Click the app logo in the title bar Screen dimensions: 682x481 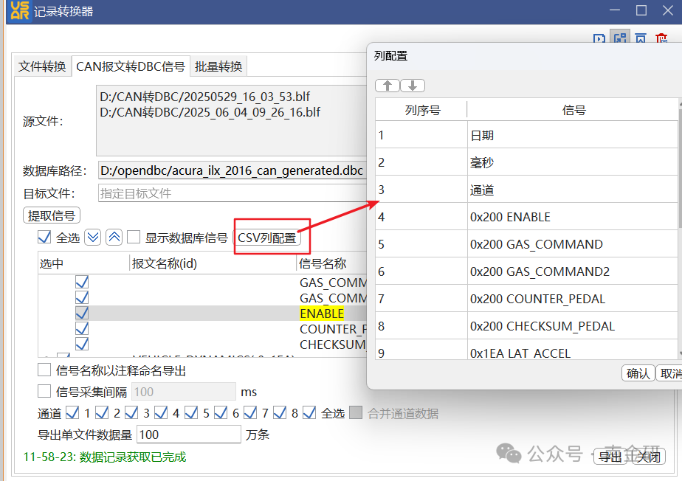[x=20, y=11]
